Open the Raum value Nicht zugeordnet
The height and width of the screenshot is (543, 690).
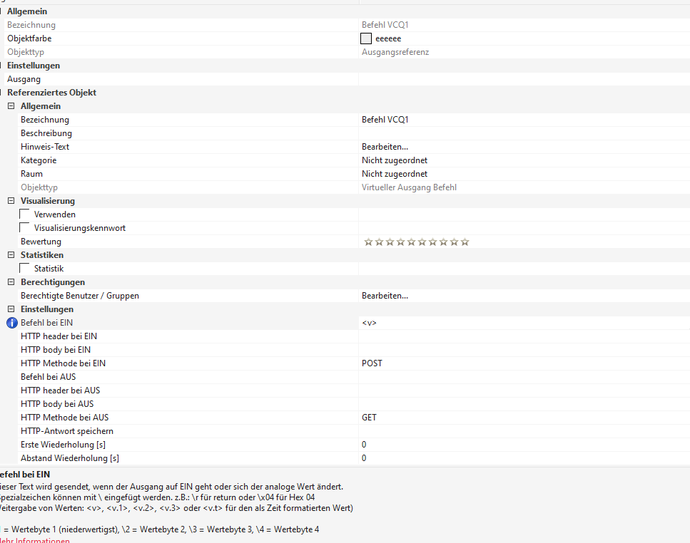pos(394,174)
